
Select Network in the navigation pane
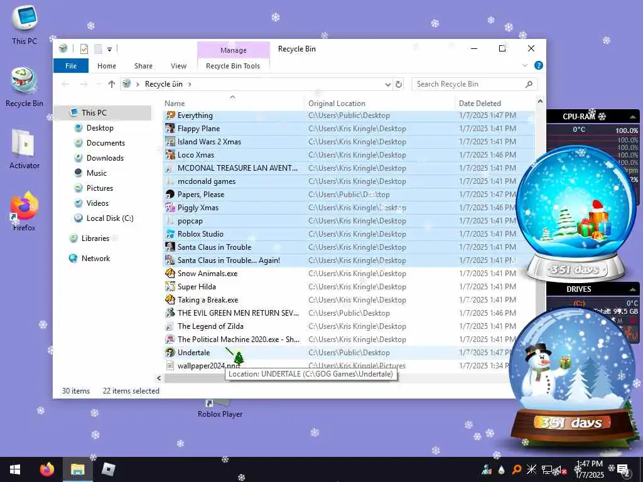tap(95, 259)
